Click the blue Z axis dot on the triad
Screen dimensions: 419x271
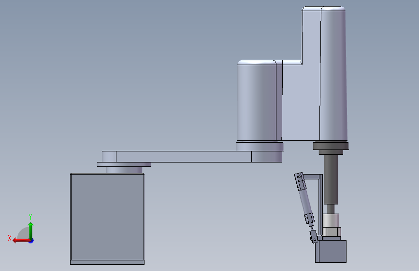click(x=31, y=241)
